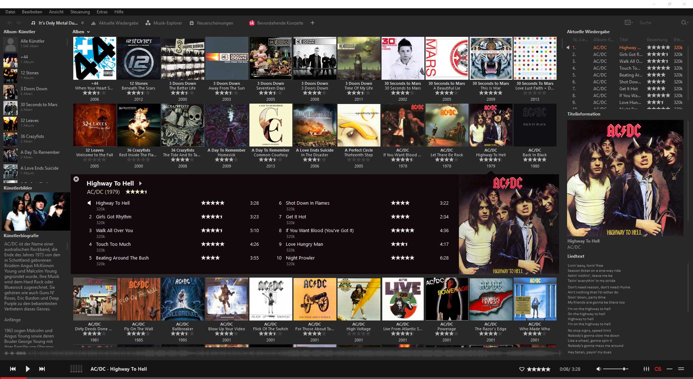Open the +44 When Your Heart S... album cover
The height and width of the screenshot is (379, 693).
click(95, 58)
